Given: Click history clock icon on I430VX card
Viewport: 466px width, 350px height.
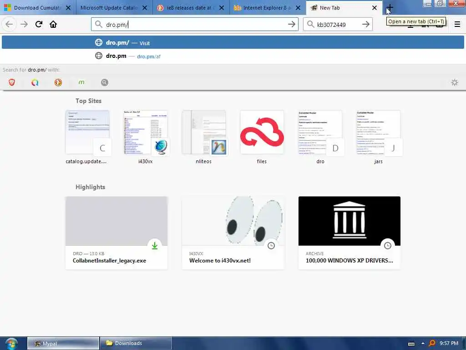Looking at the screenshot, I should pos(271,246).
